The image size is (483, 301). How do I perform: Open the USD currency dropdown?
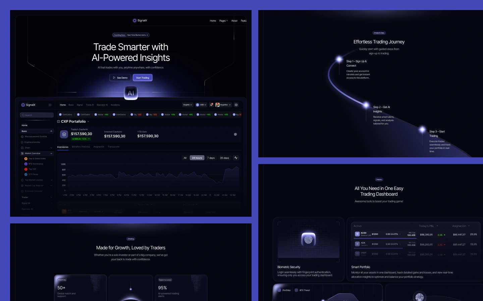coord(201,105)
